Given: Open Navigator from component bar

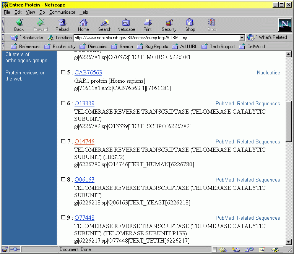Looking at the screenshot, I should (223, 249).
